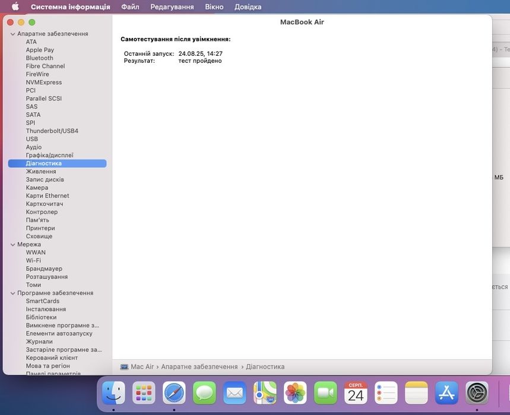This screenshot has width=510, height=415.
Task: Select Аудіо in the sidebar
Action: pos(34,147)
